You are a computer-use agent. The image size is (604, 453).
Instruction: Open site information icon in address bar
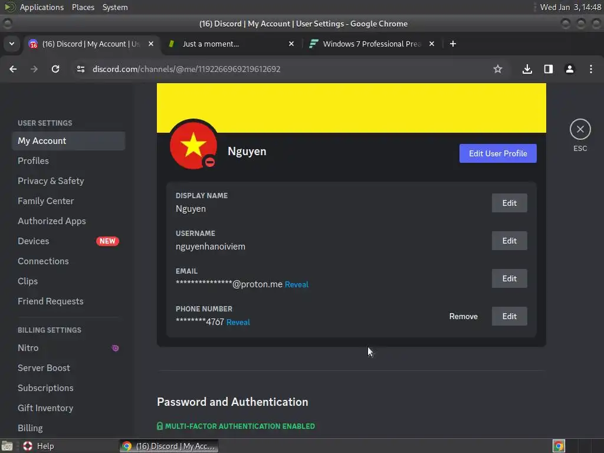pos(80,69)
